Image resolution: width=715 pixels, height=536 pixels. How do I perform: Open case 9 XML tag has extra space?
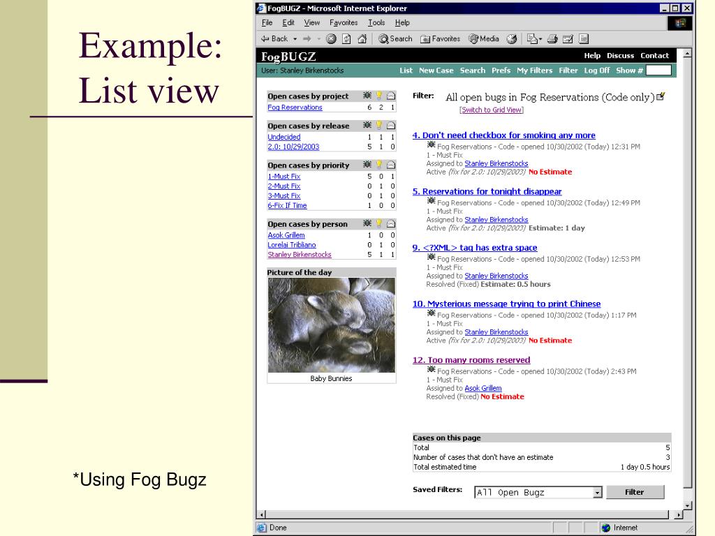click(475, 248)
